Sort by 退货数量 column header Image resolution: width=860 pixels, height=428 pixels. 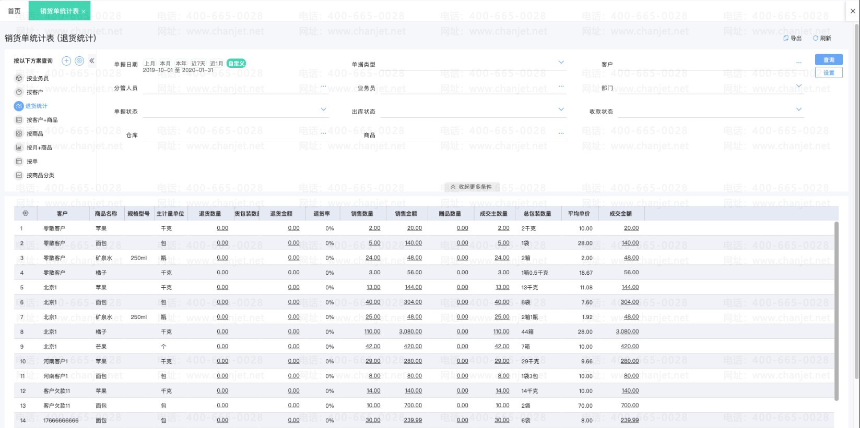pos(210,214)
